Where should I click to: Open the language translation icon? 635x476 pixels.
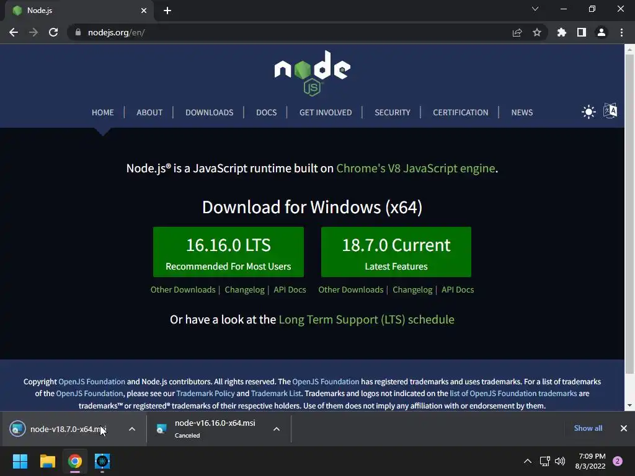610,110
